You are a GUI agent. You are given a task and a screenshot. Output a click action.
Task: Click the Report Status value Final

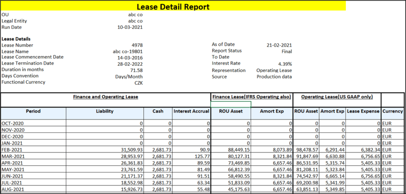[286, 52]
